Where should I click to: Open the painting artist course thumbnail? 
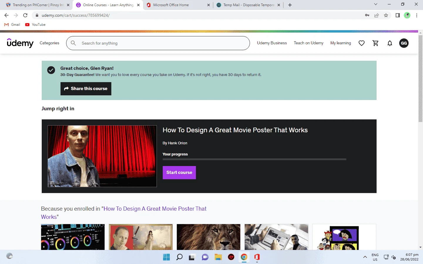[x=141, y=237]
